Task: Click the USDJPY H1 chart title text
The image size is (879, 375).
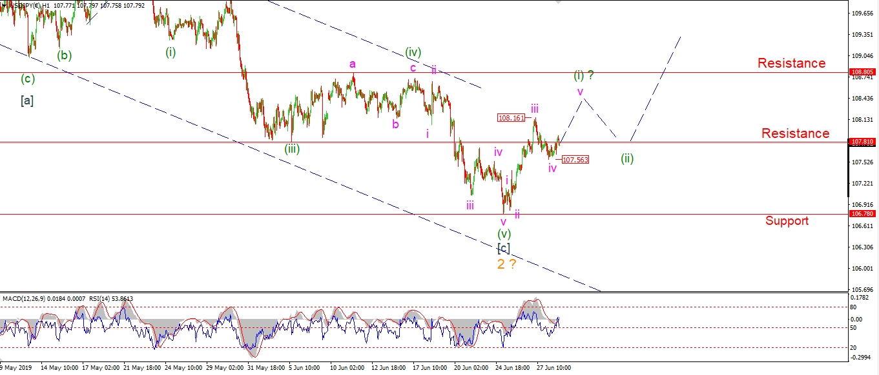Action: [x=31, y=6]
